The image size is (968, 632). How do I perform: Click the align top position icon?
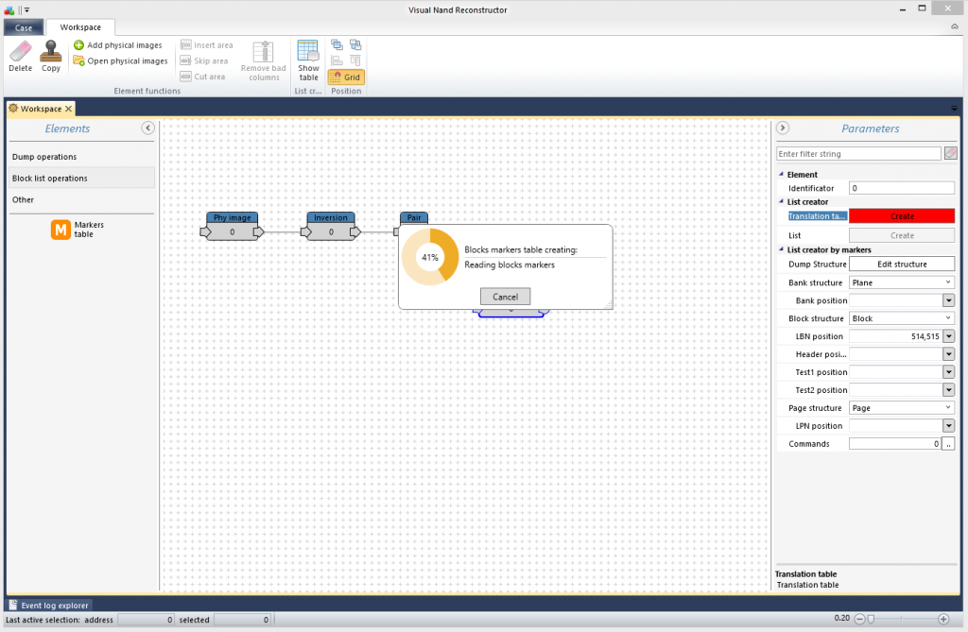pos(355,60)
